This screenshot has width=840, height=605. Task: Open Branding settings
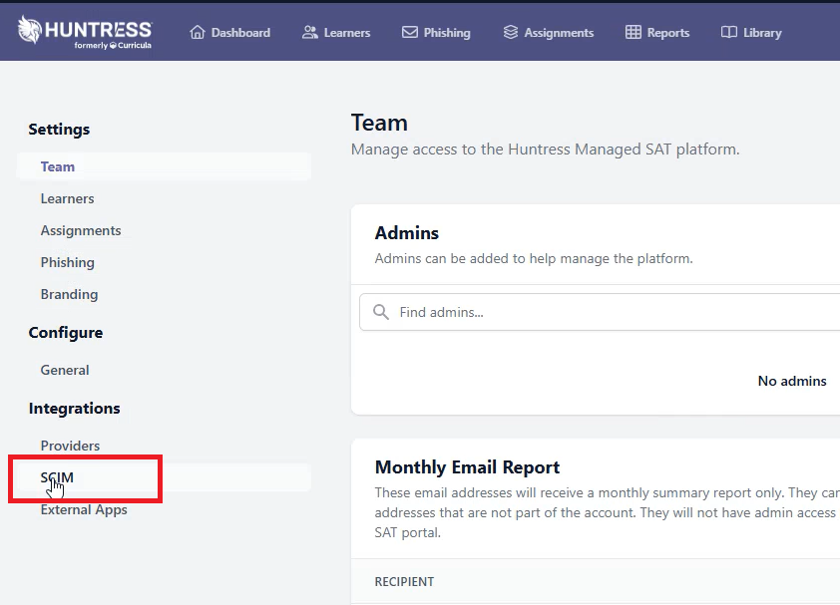[x=69, y=294]
